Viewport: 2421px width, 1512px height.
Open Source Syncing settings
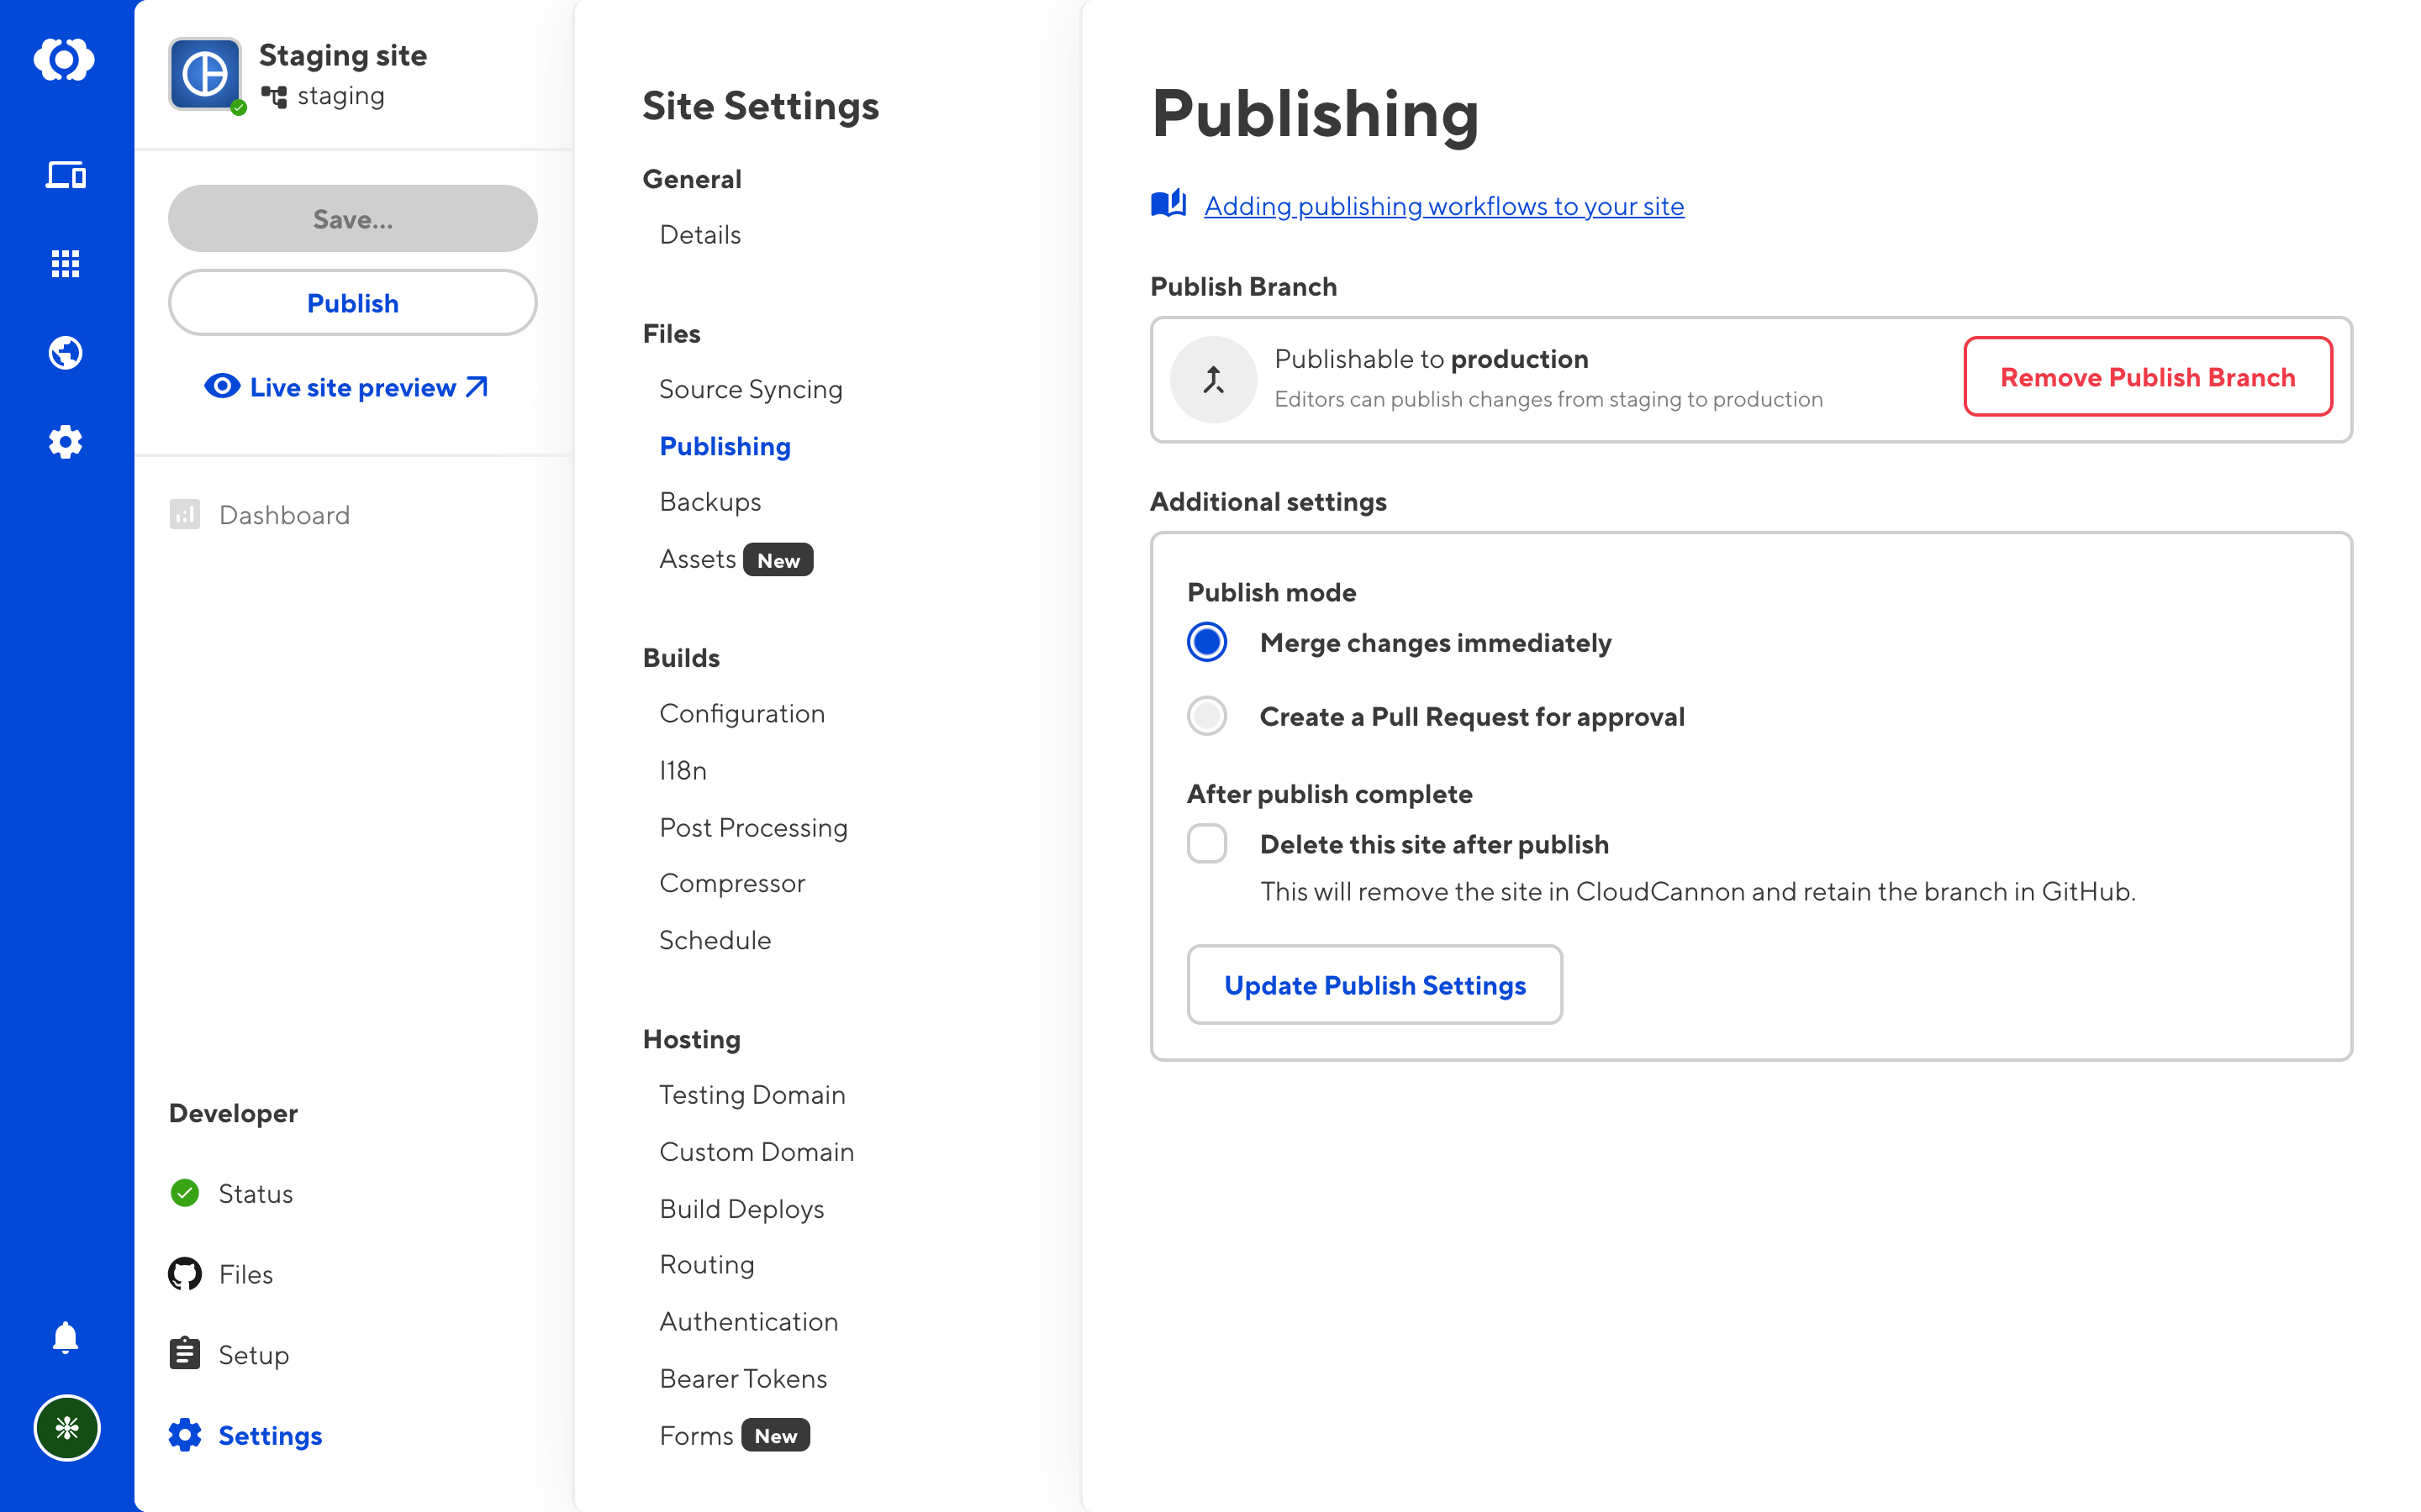point(751,389)
